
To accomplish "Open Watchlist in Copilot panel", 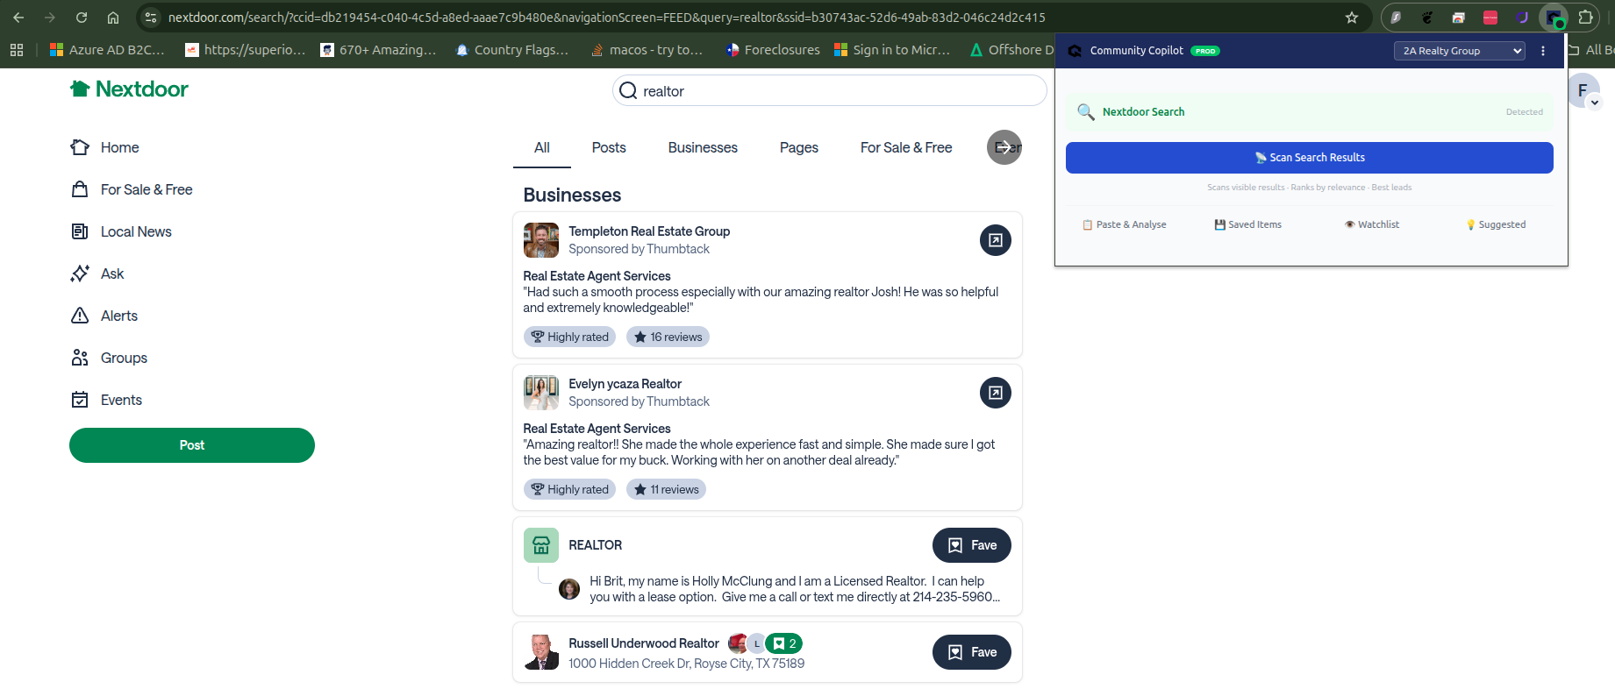I will click(1372, 224).
